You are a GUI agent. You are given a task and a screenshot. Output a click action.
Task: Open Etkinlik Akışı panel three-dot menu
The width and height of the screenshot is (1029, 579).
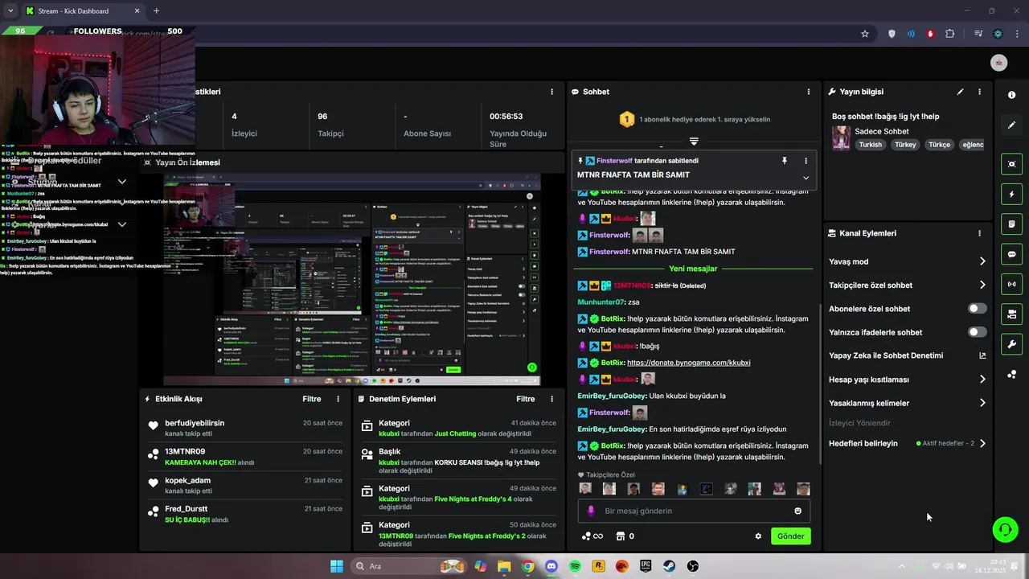click(338, 399)
